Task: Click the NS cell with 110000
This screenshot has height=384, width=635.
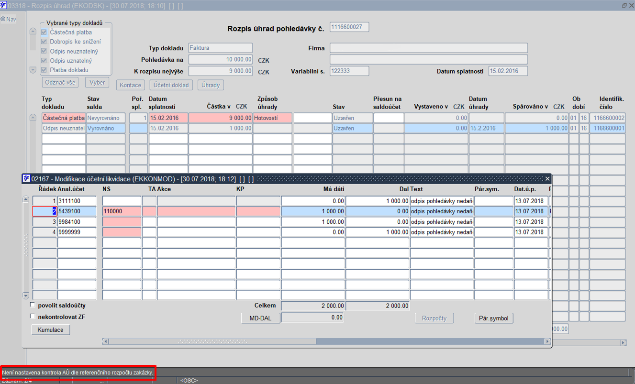Action: coord(122,211)
